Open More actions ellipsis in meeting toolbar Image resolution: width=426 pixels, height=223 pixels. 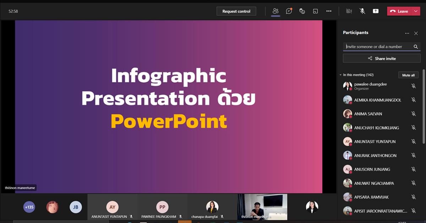(329, 11)
